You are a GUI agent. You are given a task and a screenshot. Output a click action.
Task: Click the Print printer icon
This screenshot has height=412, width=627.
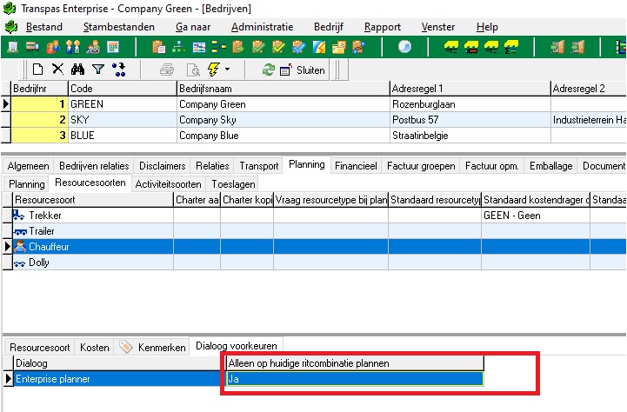point(168,70)
